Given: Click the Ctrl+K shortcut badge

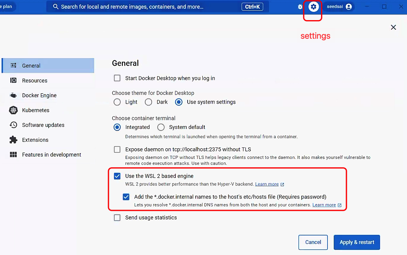Looking at the screenshot, I should tap(252, 7).
